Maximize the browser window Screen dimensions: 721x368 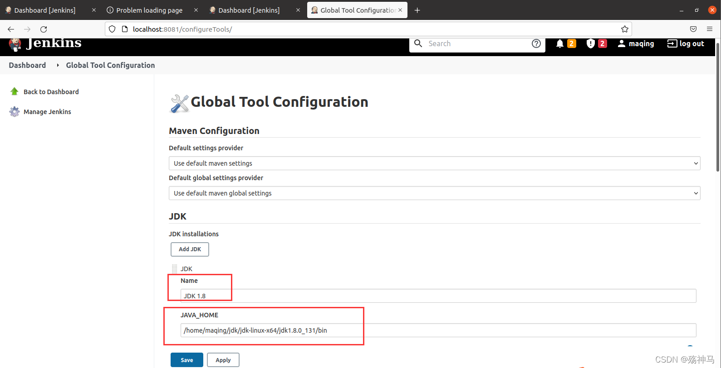pos(696,10)
